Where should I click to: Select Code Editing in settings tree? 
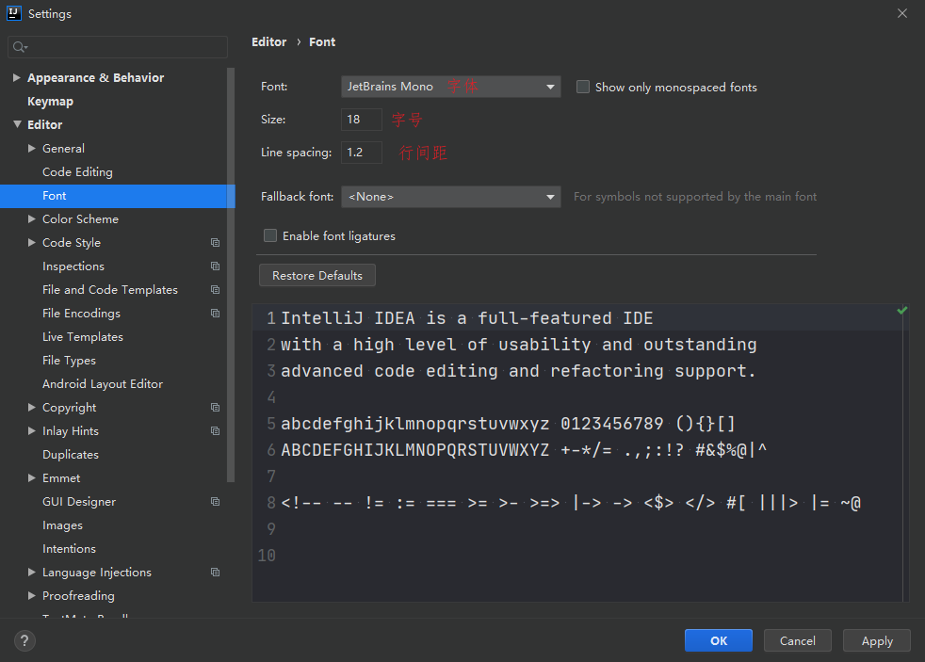point(77,172)
